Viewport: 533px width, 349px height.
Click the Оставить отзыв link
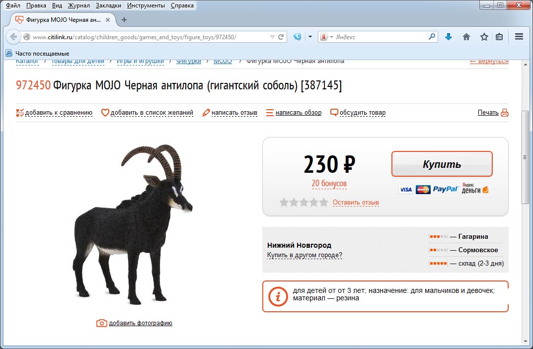(356, 203)
